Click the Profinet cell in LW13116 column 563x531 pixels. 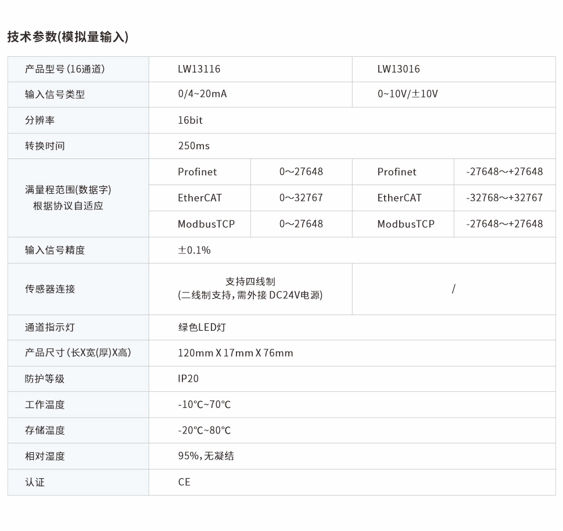click(x=198, y=172)
